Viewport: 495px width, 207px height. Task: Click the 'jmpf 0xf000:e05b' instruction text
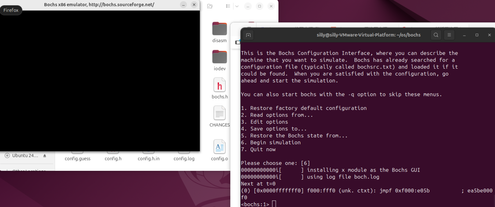coord(405,191)
